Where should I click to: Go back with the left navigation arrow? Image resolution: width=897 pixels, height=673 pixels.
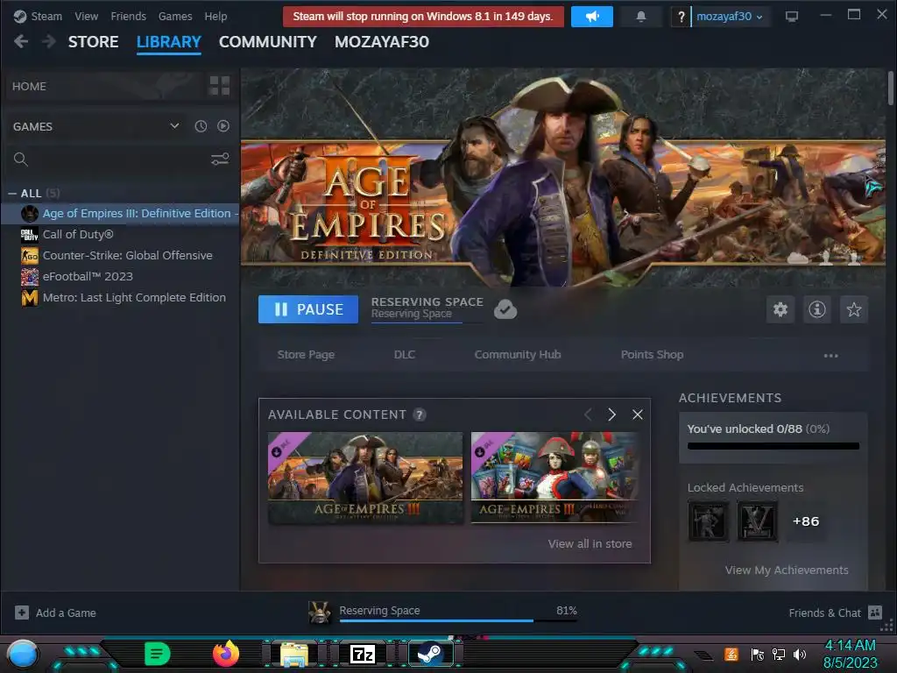(x=21, y=41)
